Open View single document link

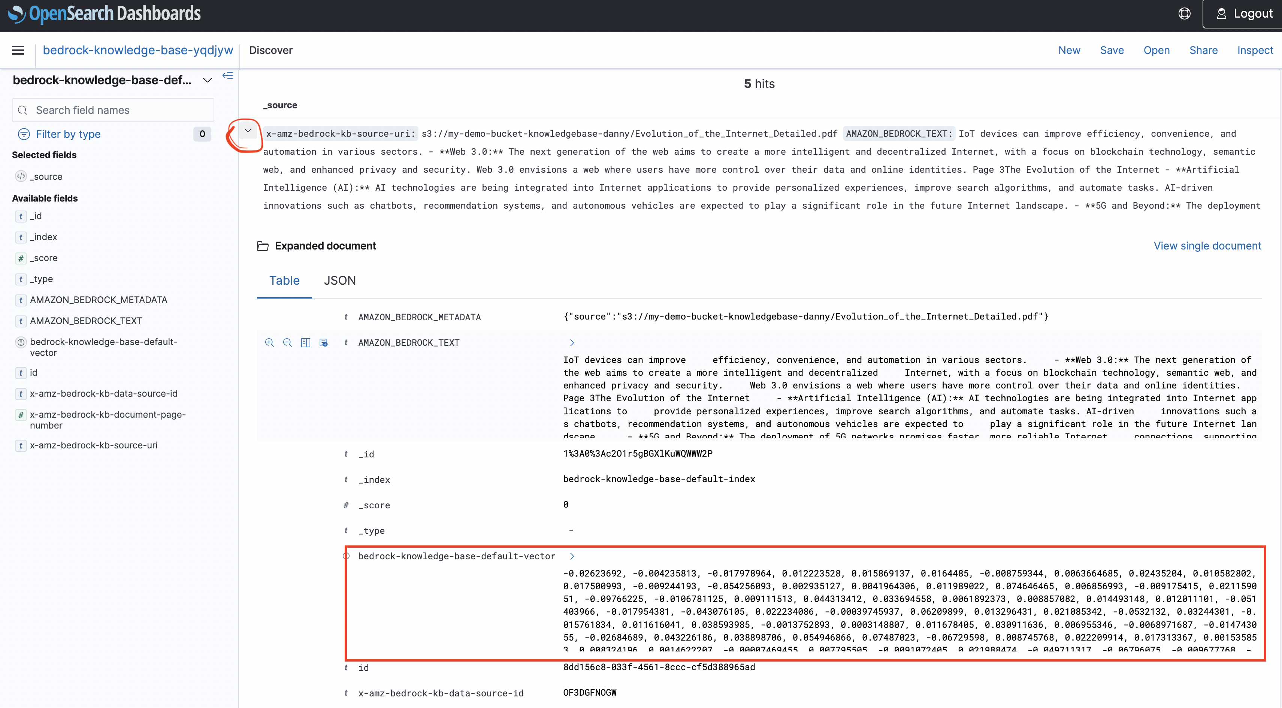1207,246
